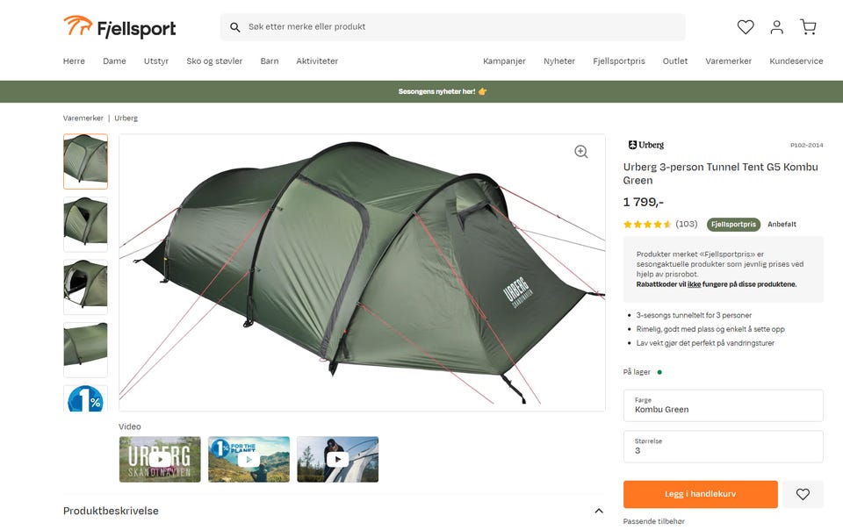Click the Fjellsport logo
843x530 pixels.
[x=119, y=27]
